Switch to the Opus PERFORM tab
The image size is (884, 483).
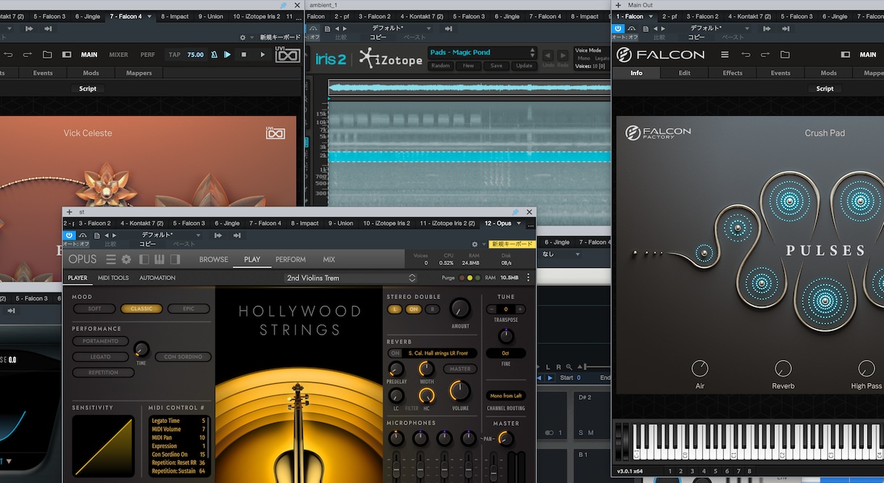291,259
